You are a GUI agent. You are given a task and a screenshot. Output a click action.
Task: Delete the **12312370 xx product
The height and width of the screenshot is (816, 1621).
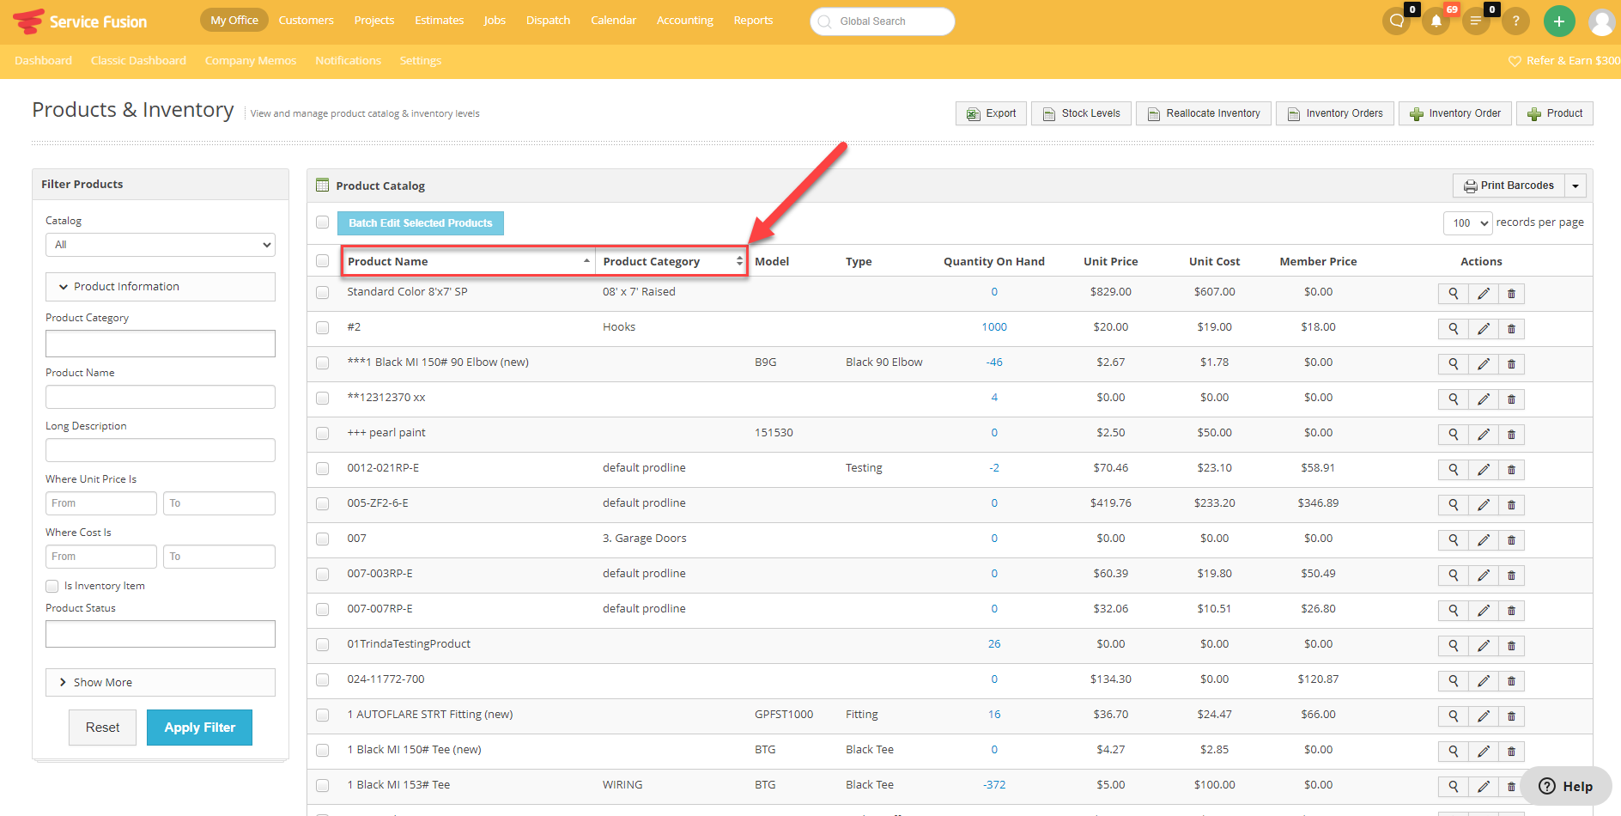point(1511,399)
